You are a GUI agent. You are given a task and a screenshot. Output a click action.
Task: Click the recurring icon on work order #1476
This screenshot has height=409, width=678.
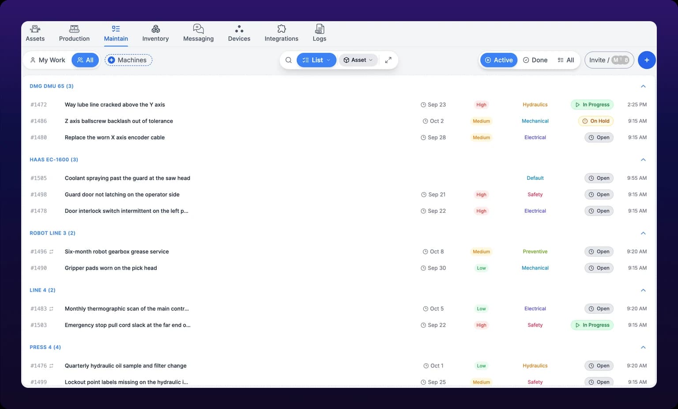click(x=51, y=366)
